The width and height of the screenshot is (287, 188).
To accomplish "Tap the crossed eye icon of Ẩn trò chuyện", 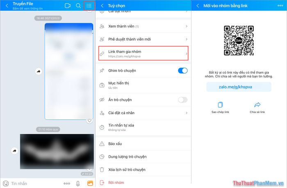I will point(102,100).
